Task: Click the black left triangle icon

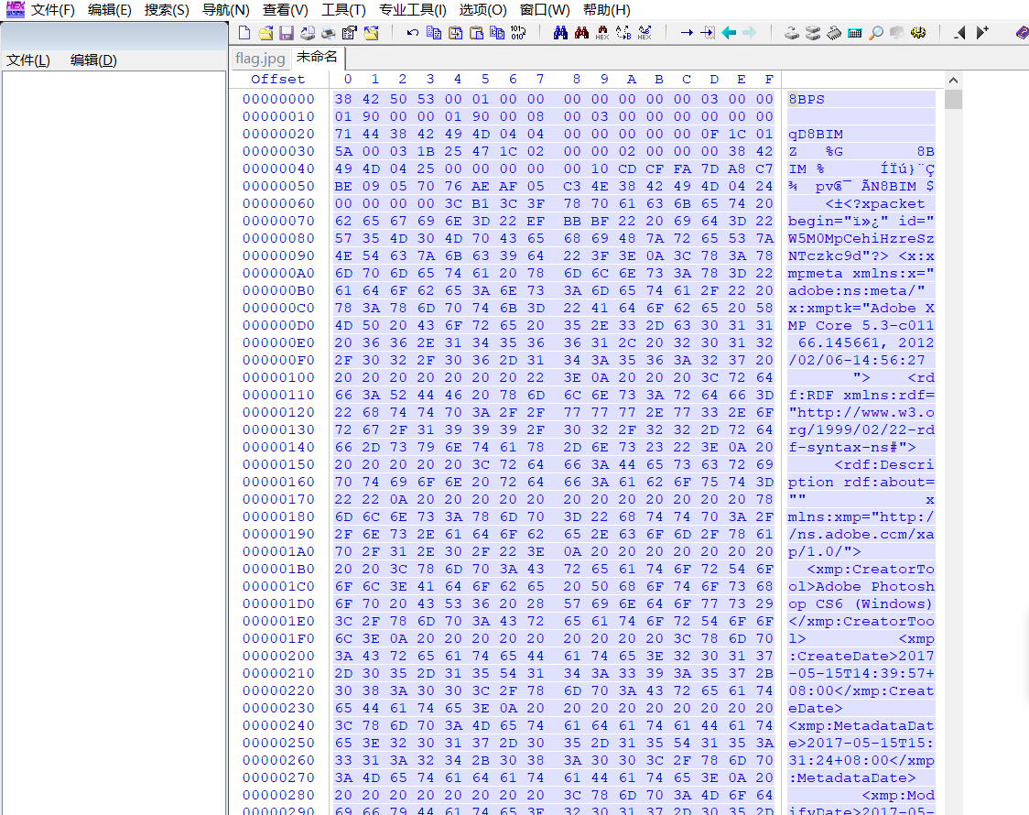Action: click(x=959, y=33)
